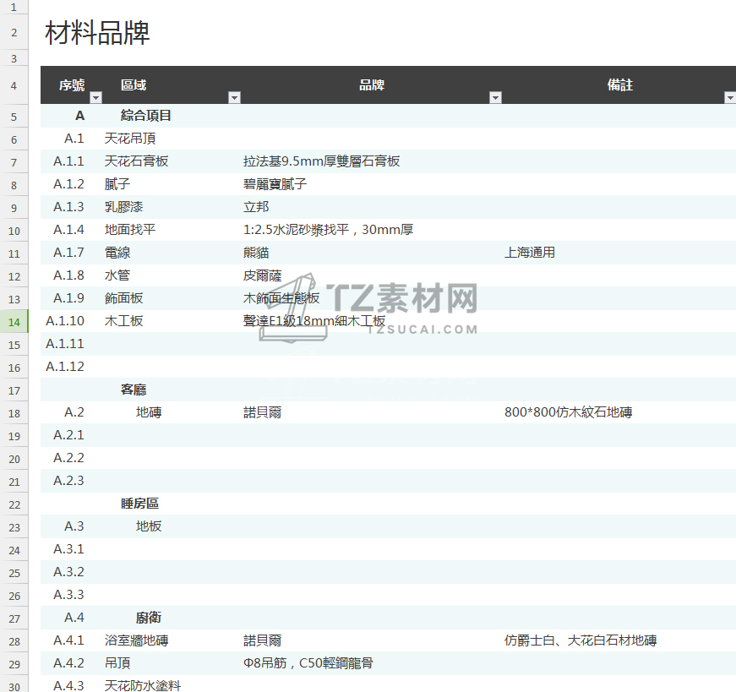
Task: Select the 序號 header cell
Action: coord(72,85)
